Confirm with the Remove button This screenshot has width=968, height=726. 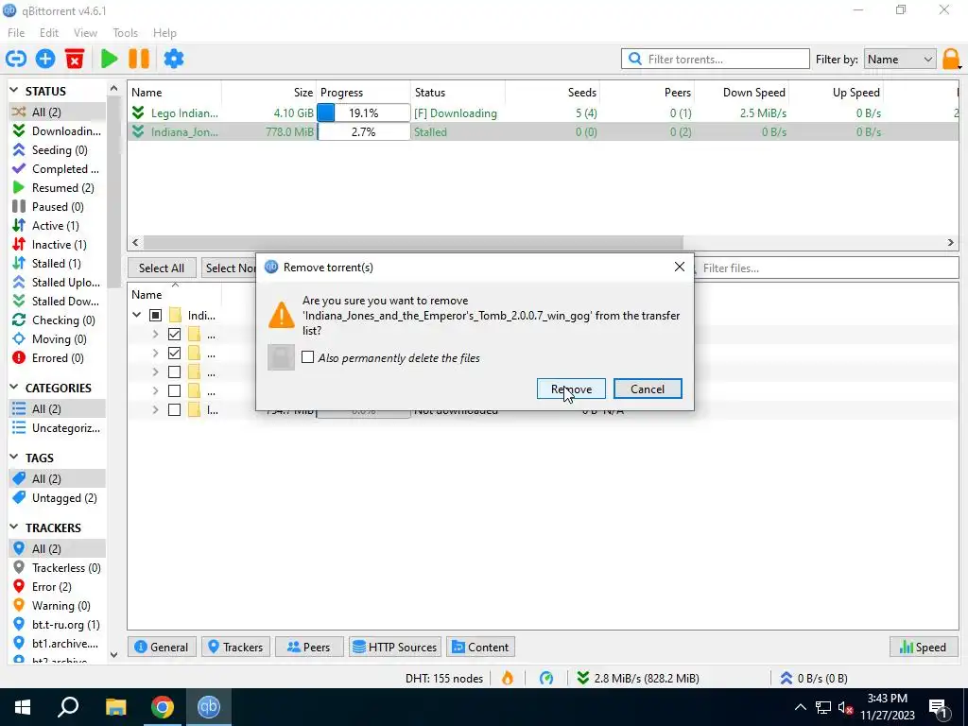(571, 389)
